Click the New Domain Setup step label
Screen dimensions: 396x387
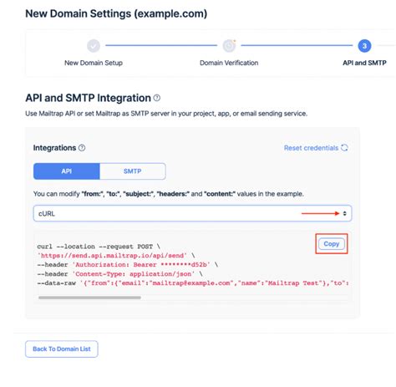pos(94,63)
